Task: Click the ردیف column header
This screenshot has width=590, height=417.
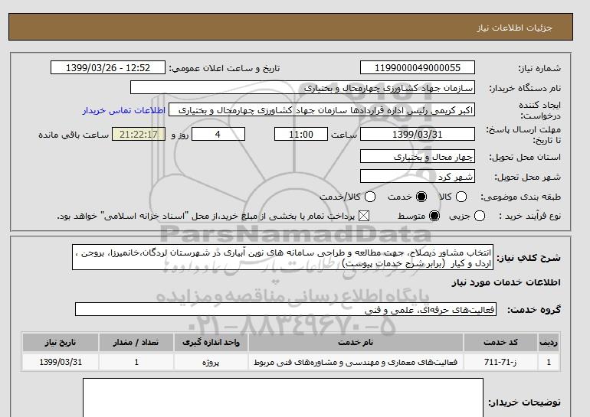Action: [x=549, y=342]
